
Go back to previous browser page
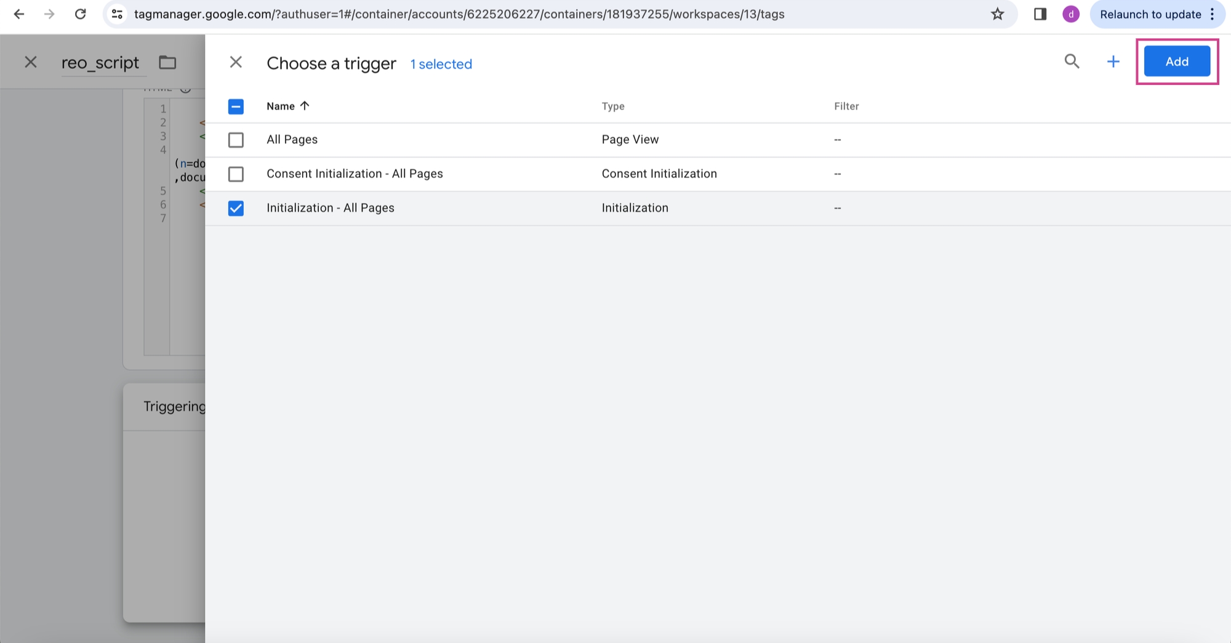tap(19, 14)
